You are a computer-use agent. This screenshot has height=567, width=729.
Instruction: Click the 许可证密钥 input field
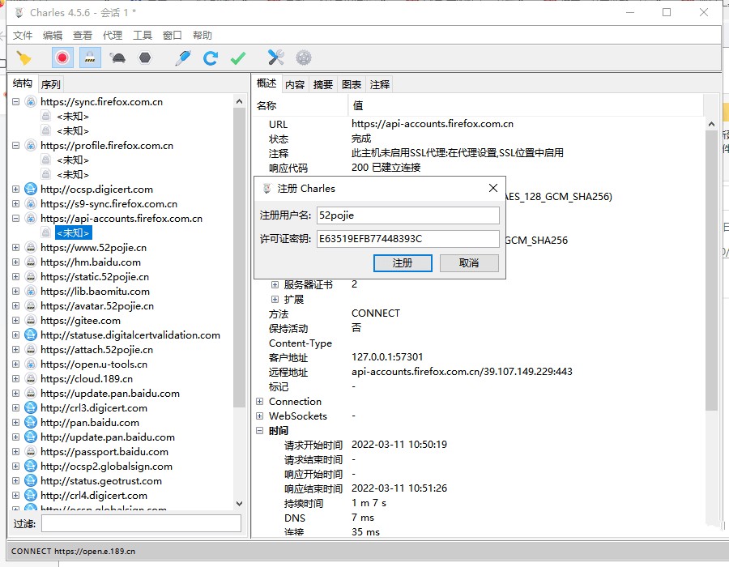point(408,239)
